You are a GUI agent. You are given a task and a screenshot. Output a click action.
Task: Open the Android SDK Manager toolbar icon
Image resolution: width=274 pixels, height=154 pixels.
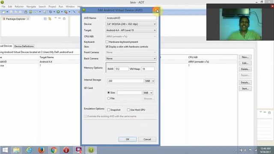[26, 12]
